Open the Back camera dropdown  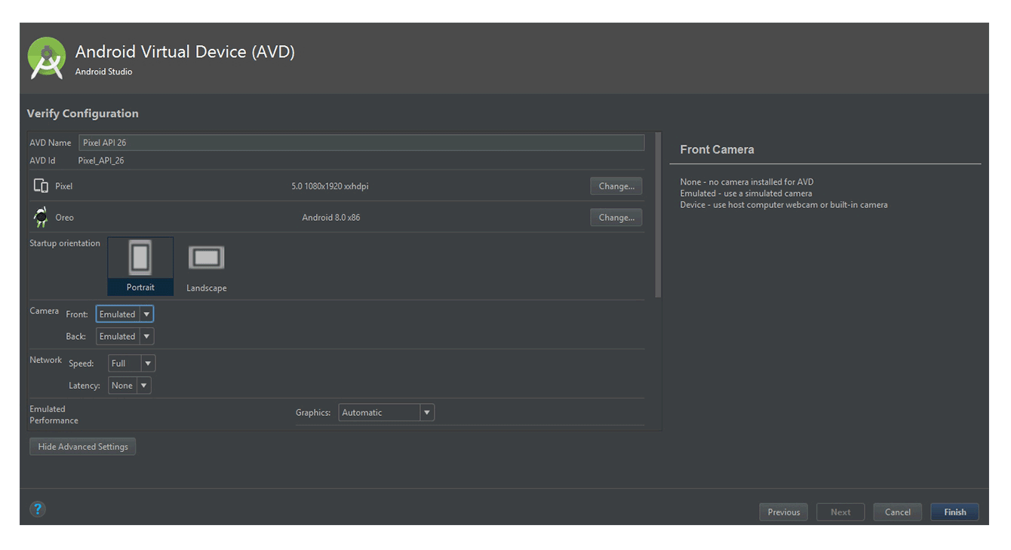click(124, 336)
